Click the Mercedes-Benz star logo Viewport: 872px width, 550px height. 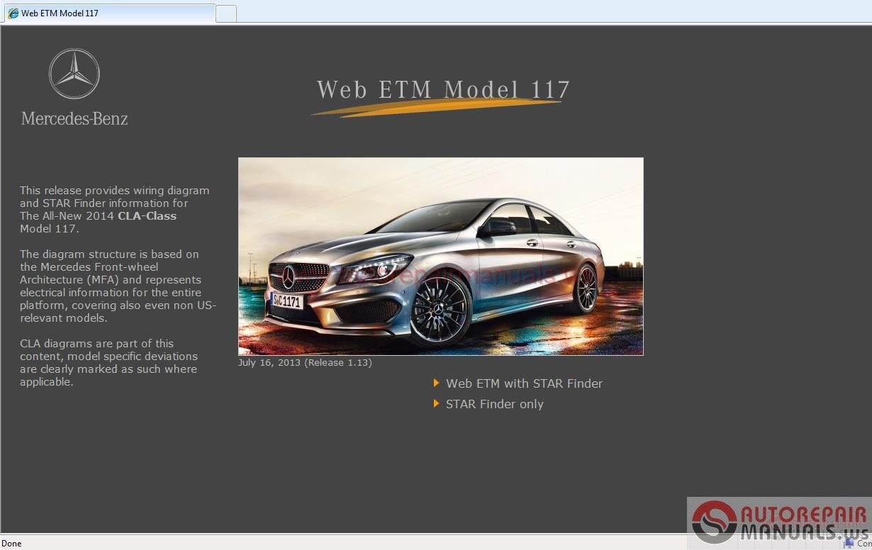74,74
